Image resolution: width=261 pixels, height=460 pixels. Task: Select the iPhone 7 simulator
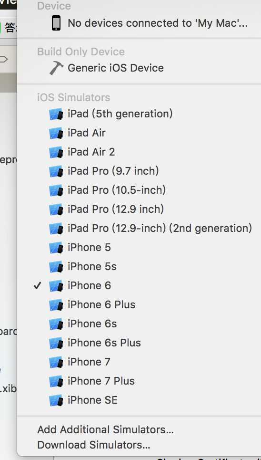[x=139, y=362]
